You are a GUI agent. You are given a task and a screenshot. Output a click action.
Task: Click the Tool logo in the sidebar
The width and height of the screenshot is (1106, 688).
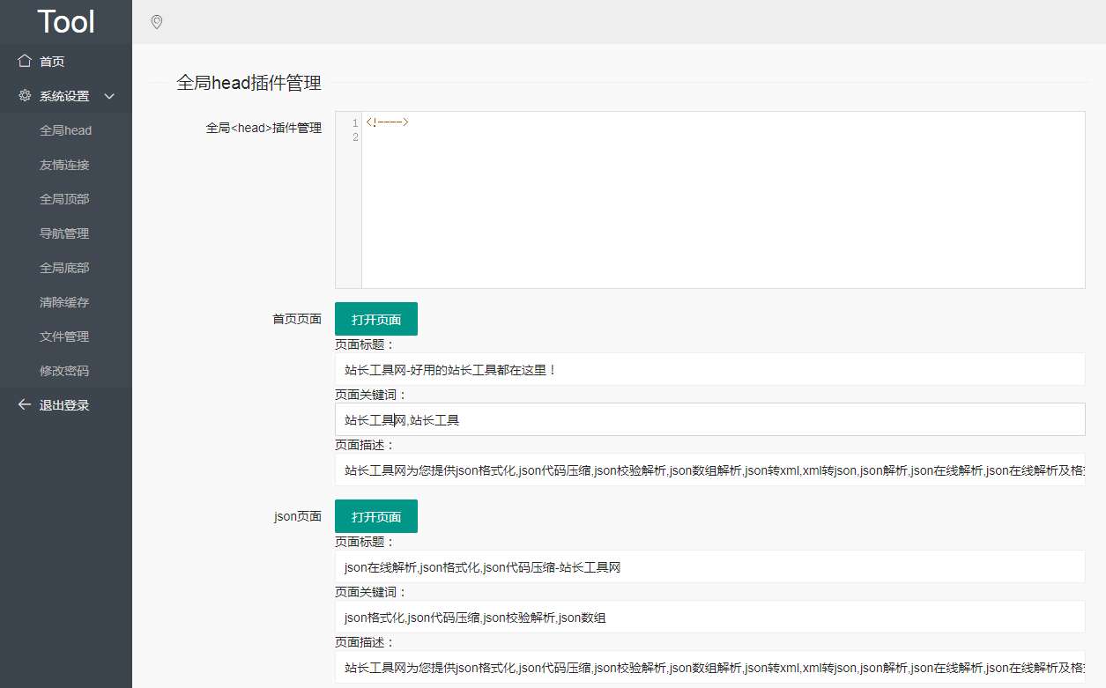tap(65, 21)
